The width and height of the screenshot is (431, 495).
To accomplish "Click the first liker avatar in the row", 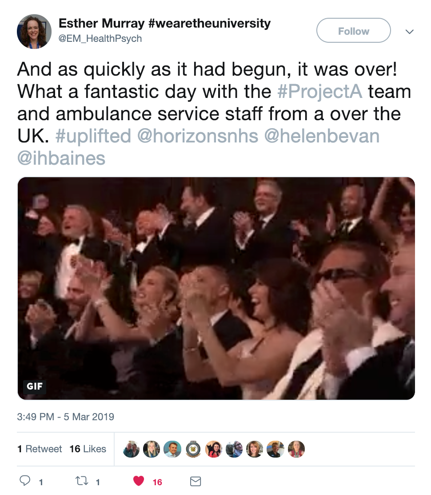I will click(131, 449).
